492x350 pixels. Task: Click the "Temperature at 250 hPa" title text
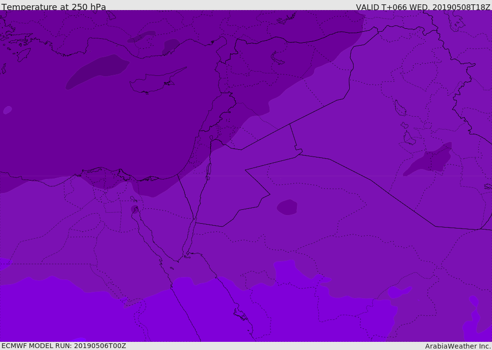[53, 7]
